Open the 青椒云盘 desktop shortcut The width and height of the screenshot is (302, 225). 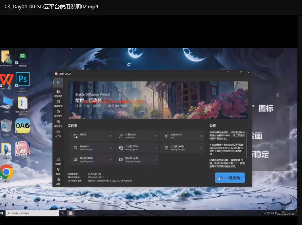click(23, 59)
